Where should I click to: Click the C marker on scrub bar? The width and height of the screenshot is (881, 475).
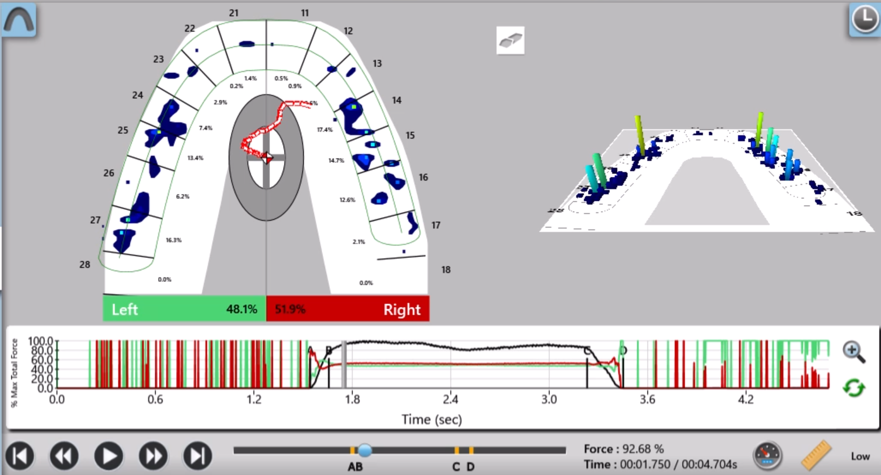[x=457, y=450]
